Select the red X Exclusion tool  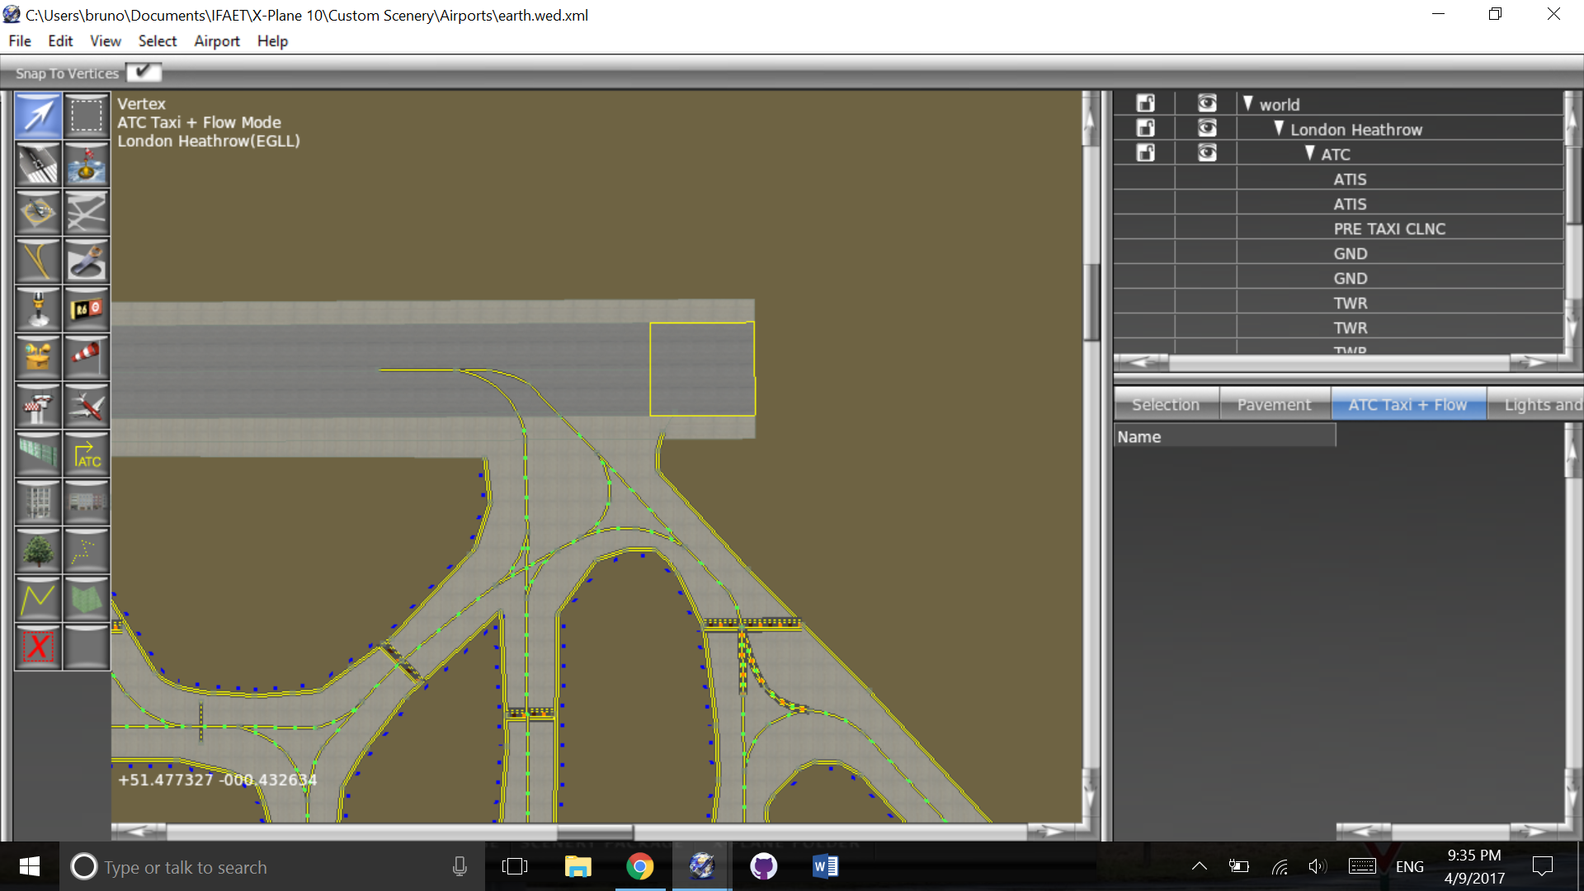coord(38,647)
